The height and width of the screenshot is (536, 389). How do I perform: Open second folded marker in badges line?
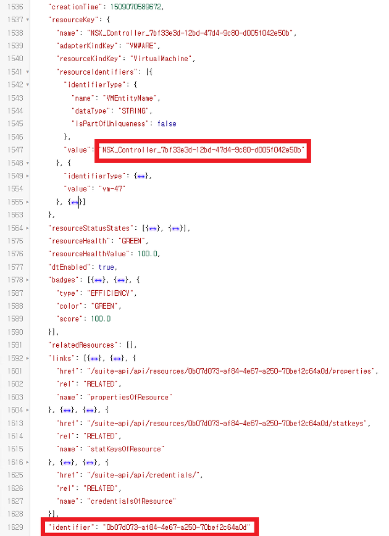tap(121, 280)
